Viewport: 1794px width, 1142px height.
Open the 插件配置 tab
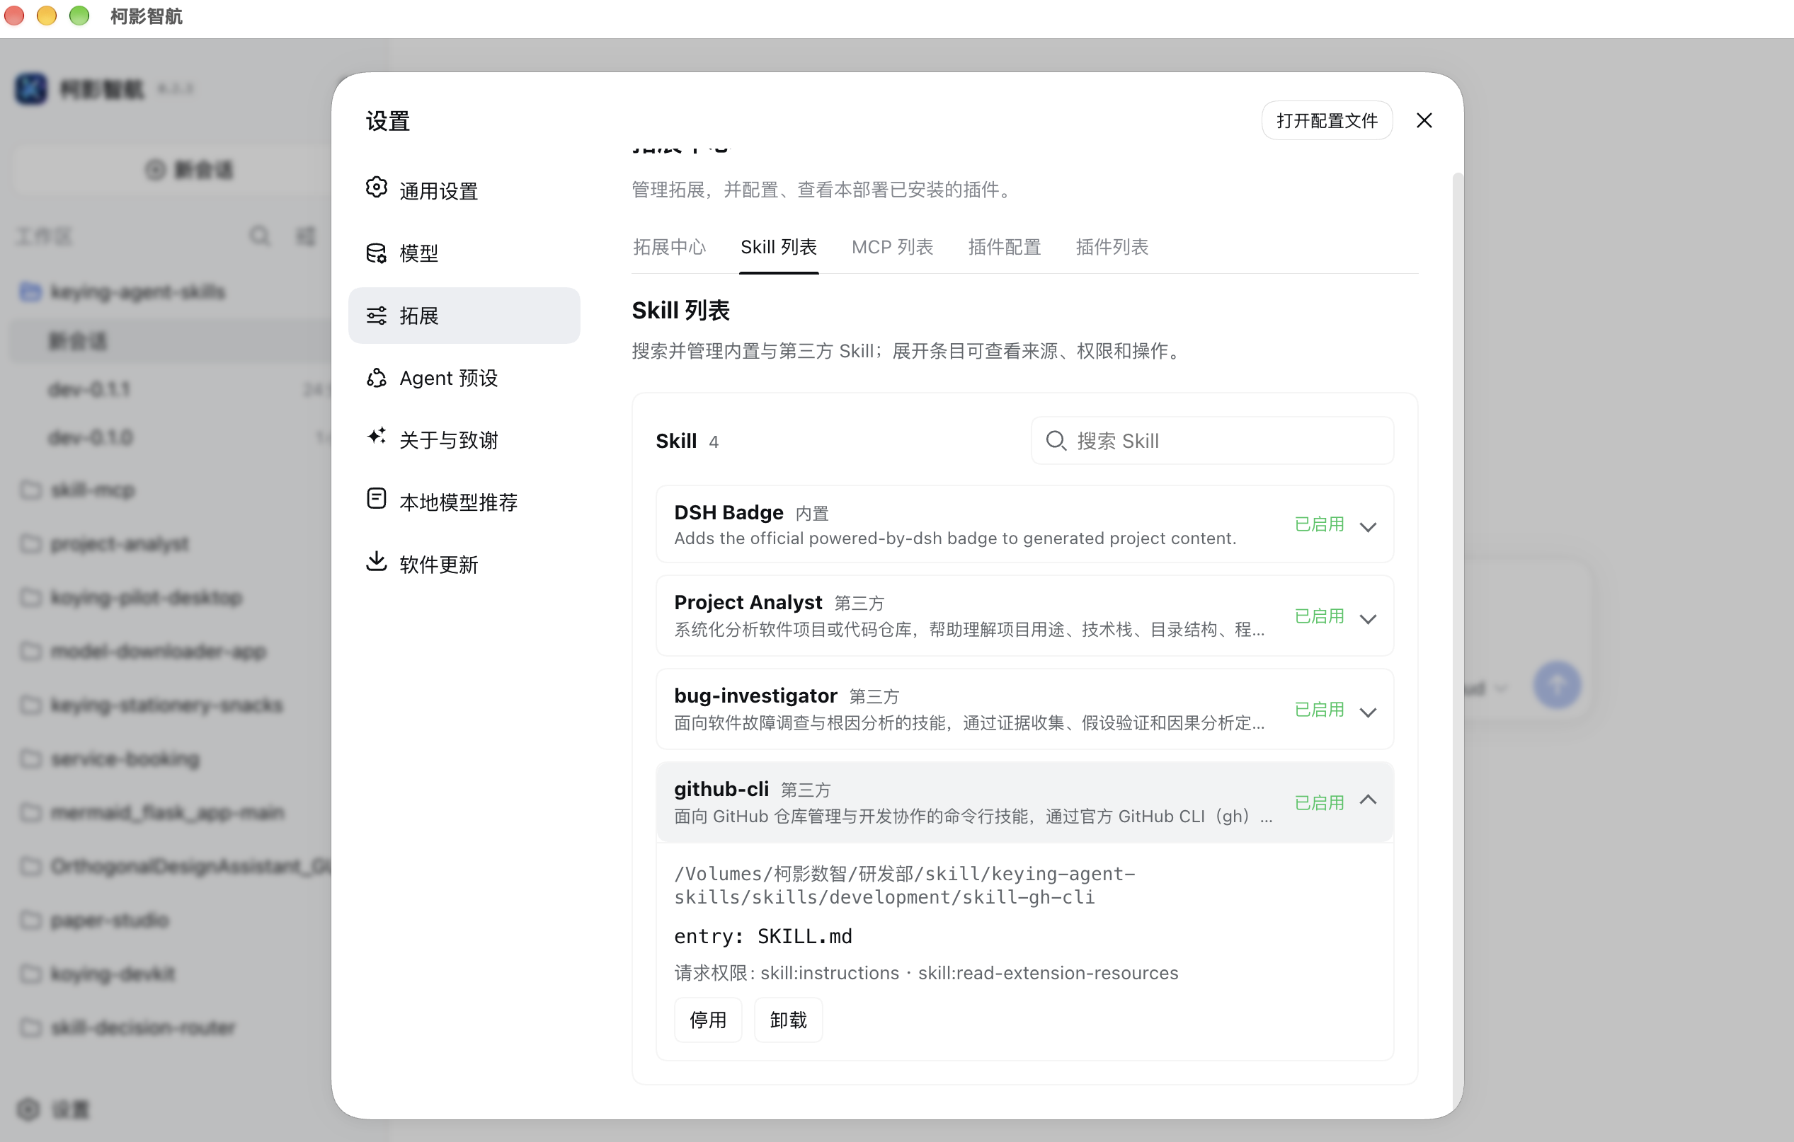tap(1005, 247)
